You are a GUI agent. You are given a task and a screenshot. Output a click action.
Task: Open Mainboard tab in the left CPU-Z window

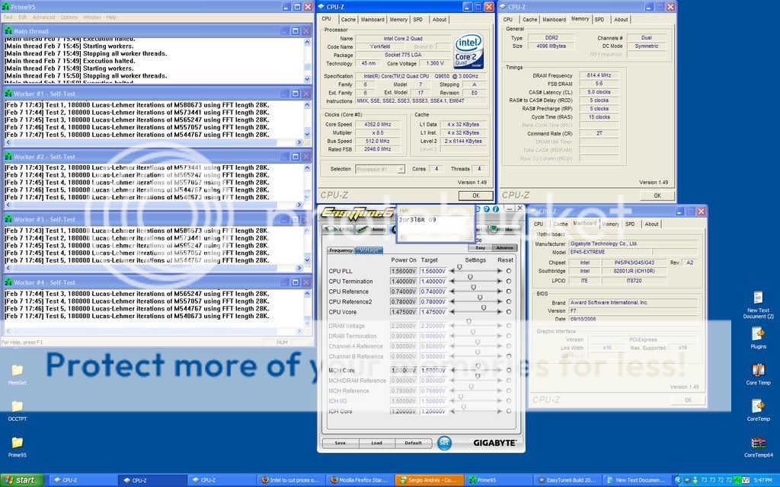click(x=372, y=19)
